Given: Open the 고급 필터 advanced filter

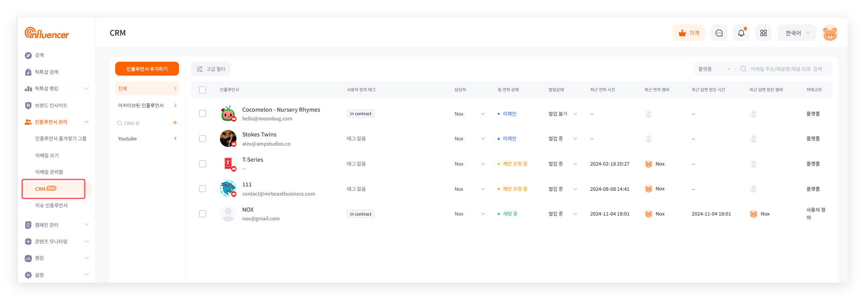Looking at the screenshot, I should (211, 69).
